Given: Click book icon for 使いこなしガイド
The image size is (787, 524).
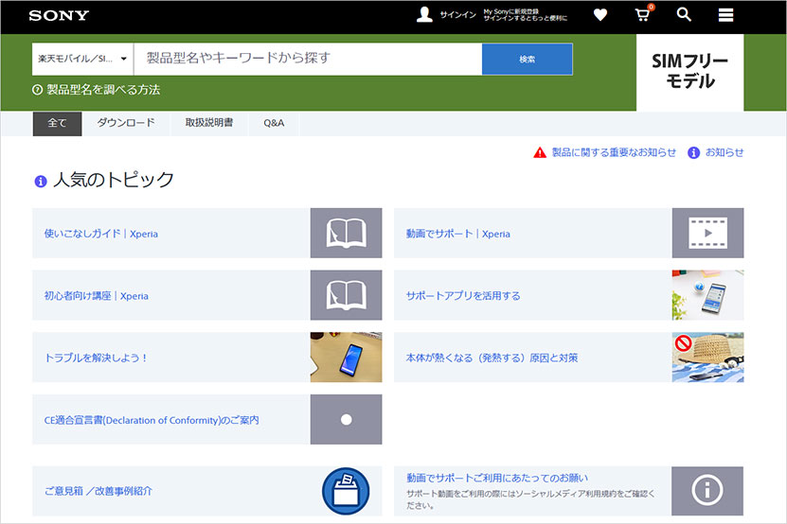Looking at the screenshot, I should [346, 234].
